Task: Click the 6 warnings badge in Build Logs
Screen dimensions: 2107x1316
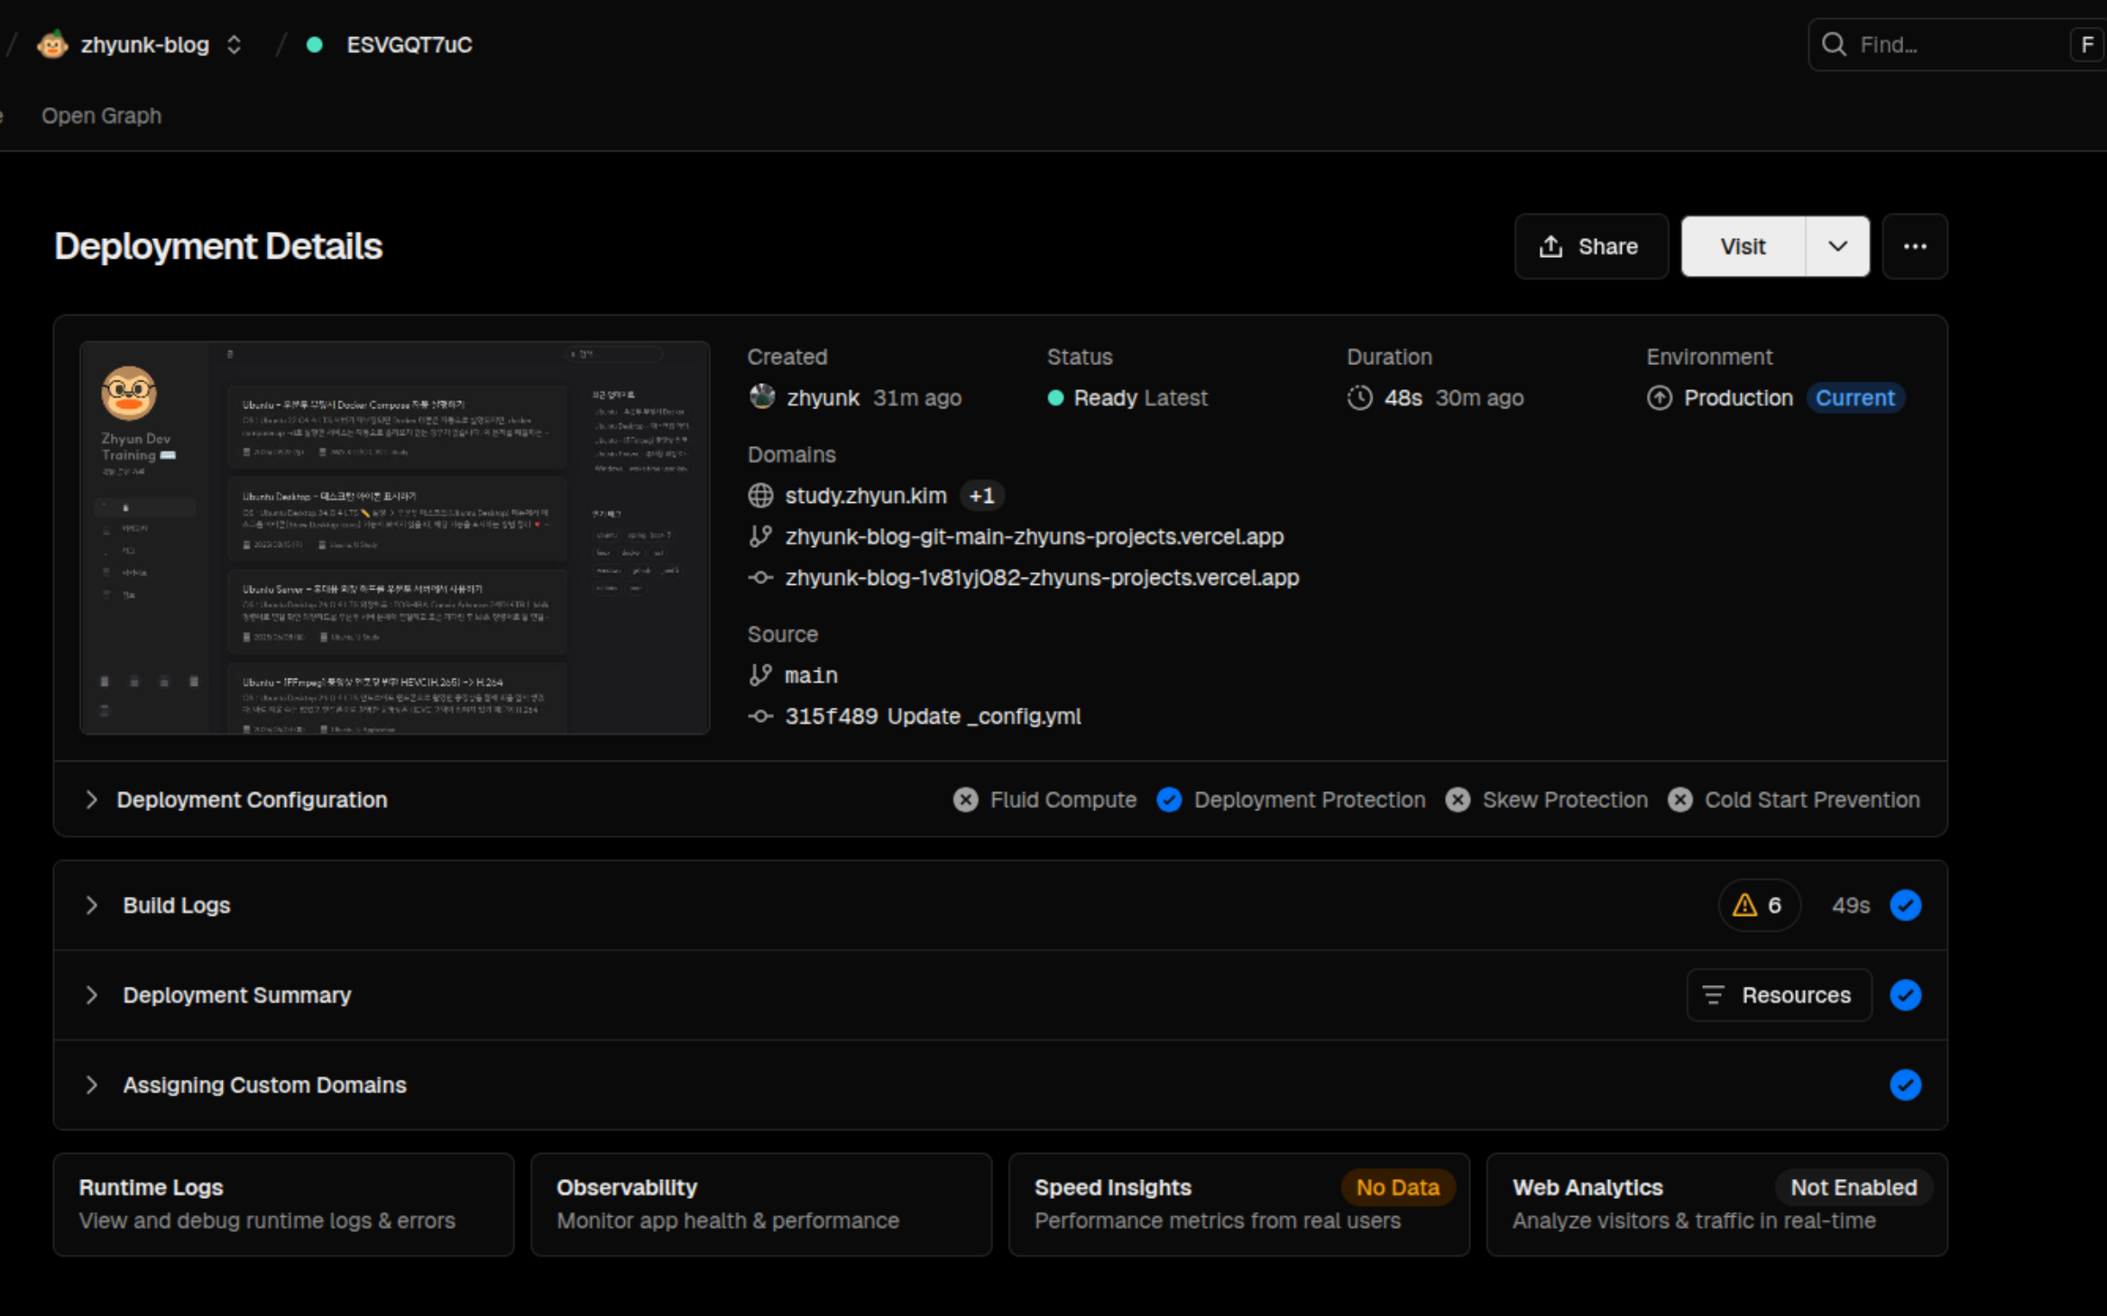Action: (1759, 905)
